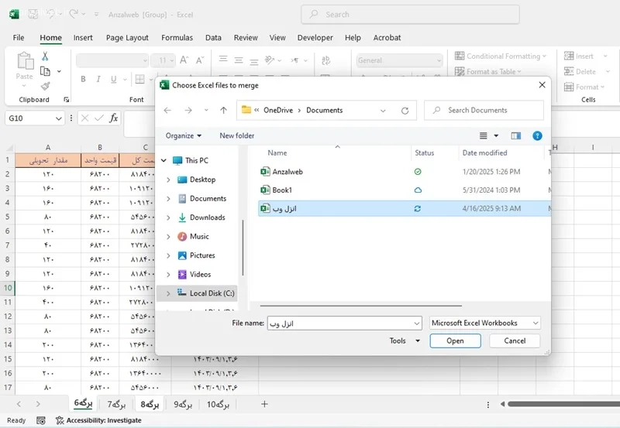
Task: Toggle Bold formatting in Font group
Action: tap(83, 79)
